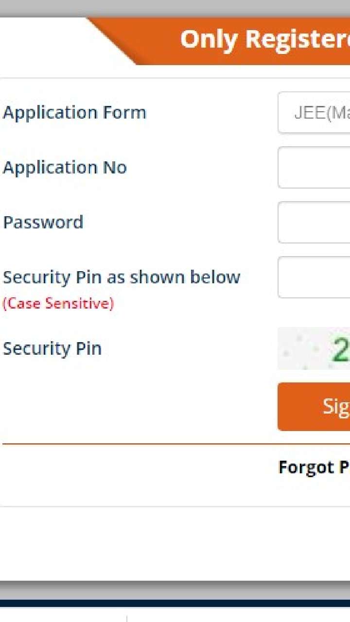Click the dark navy bar at the bottom
The height and width of the screenshot is (622, 350).
(x=175, y=603)
